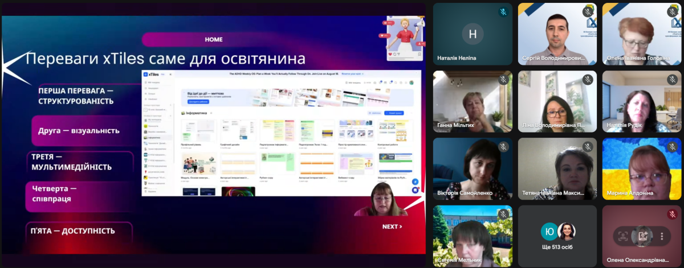Click the round "Н" avatar of Наталія Неліпа

tap(473, 34)
